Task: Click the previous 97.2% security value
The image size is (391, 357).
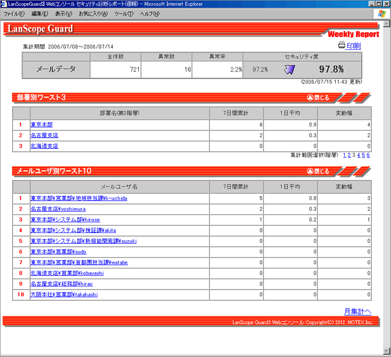Action: tap(260, 69)
